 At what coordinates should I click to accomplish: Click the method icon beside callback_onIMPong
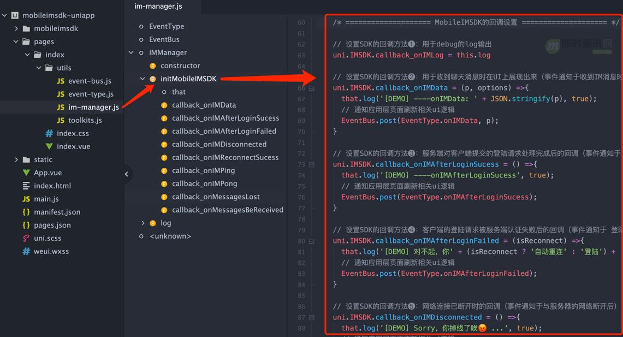tap(164, 184)
